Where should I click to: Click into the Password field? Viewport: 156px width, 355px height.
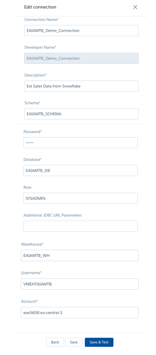pos(80,143)
